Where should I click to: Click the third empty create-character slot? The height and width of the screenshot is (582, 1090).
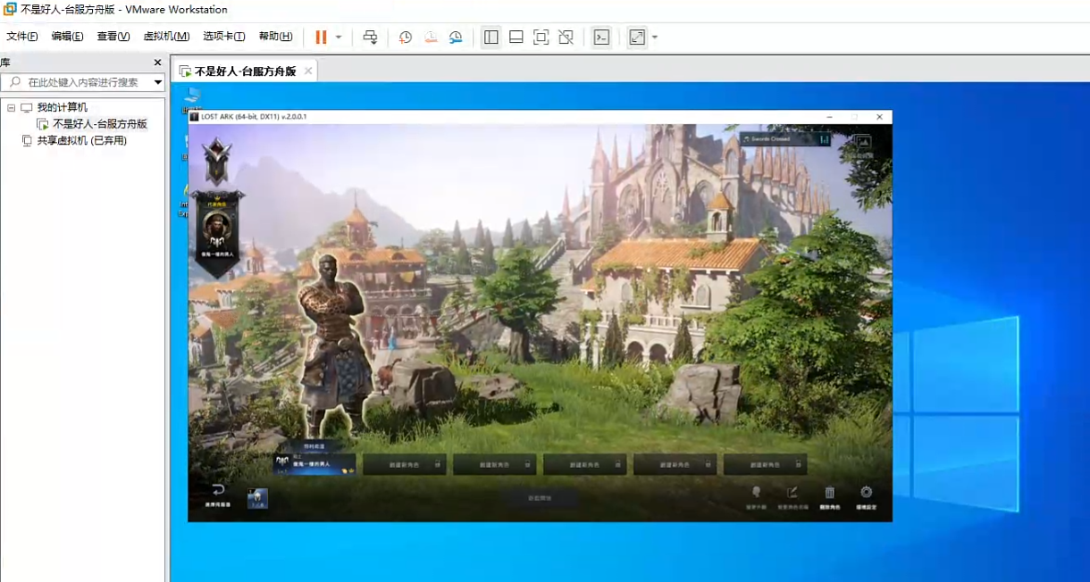[584, 464]
